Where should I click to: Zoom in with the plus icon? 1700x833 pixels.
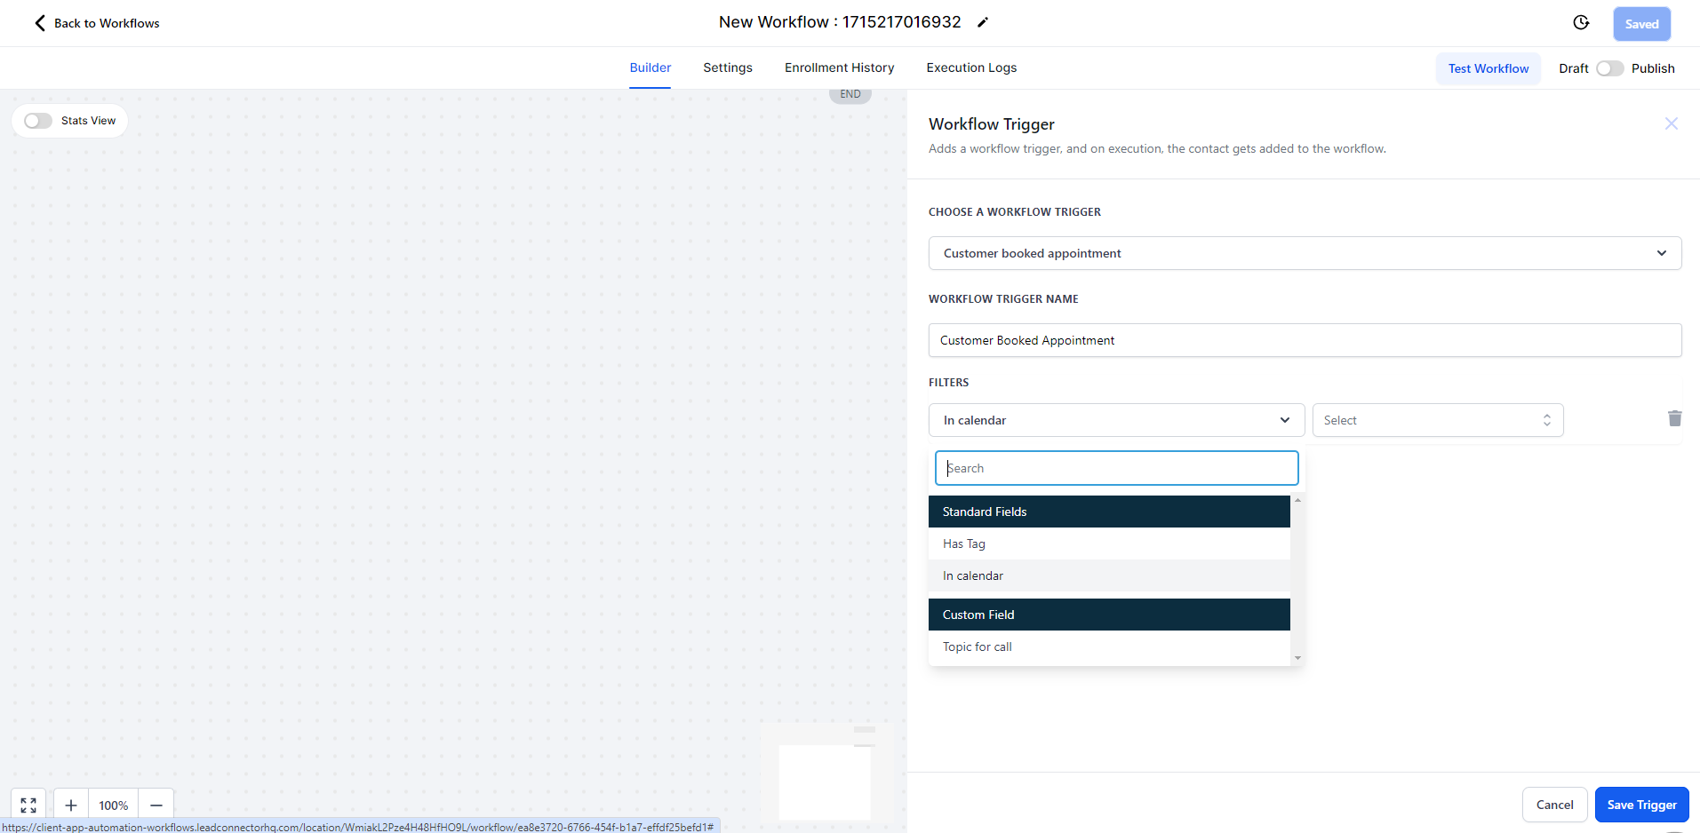(x=71, y=805)
